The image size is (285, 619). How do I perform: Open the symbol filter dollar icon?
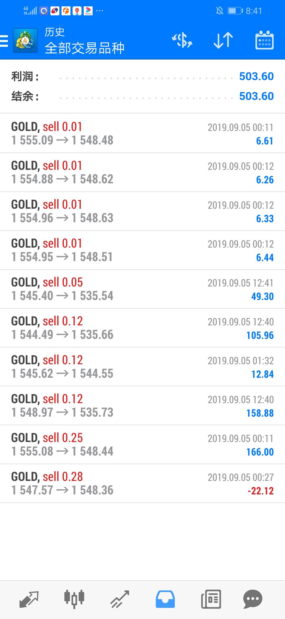coord(182,40)
